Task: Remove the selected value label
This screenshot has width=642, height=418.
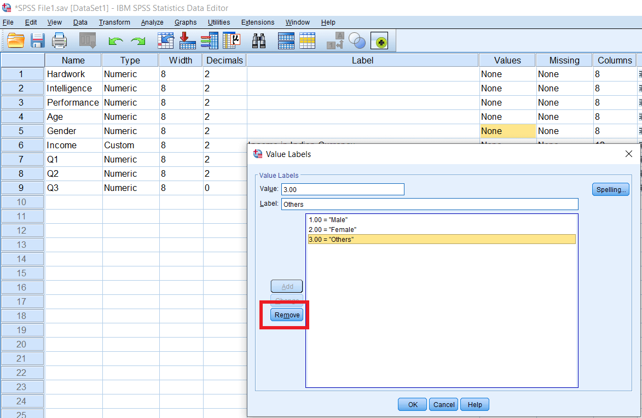Action: (x=286, y=315)
